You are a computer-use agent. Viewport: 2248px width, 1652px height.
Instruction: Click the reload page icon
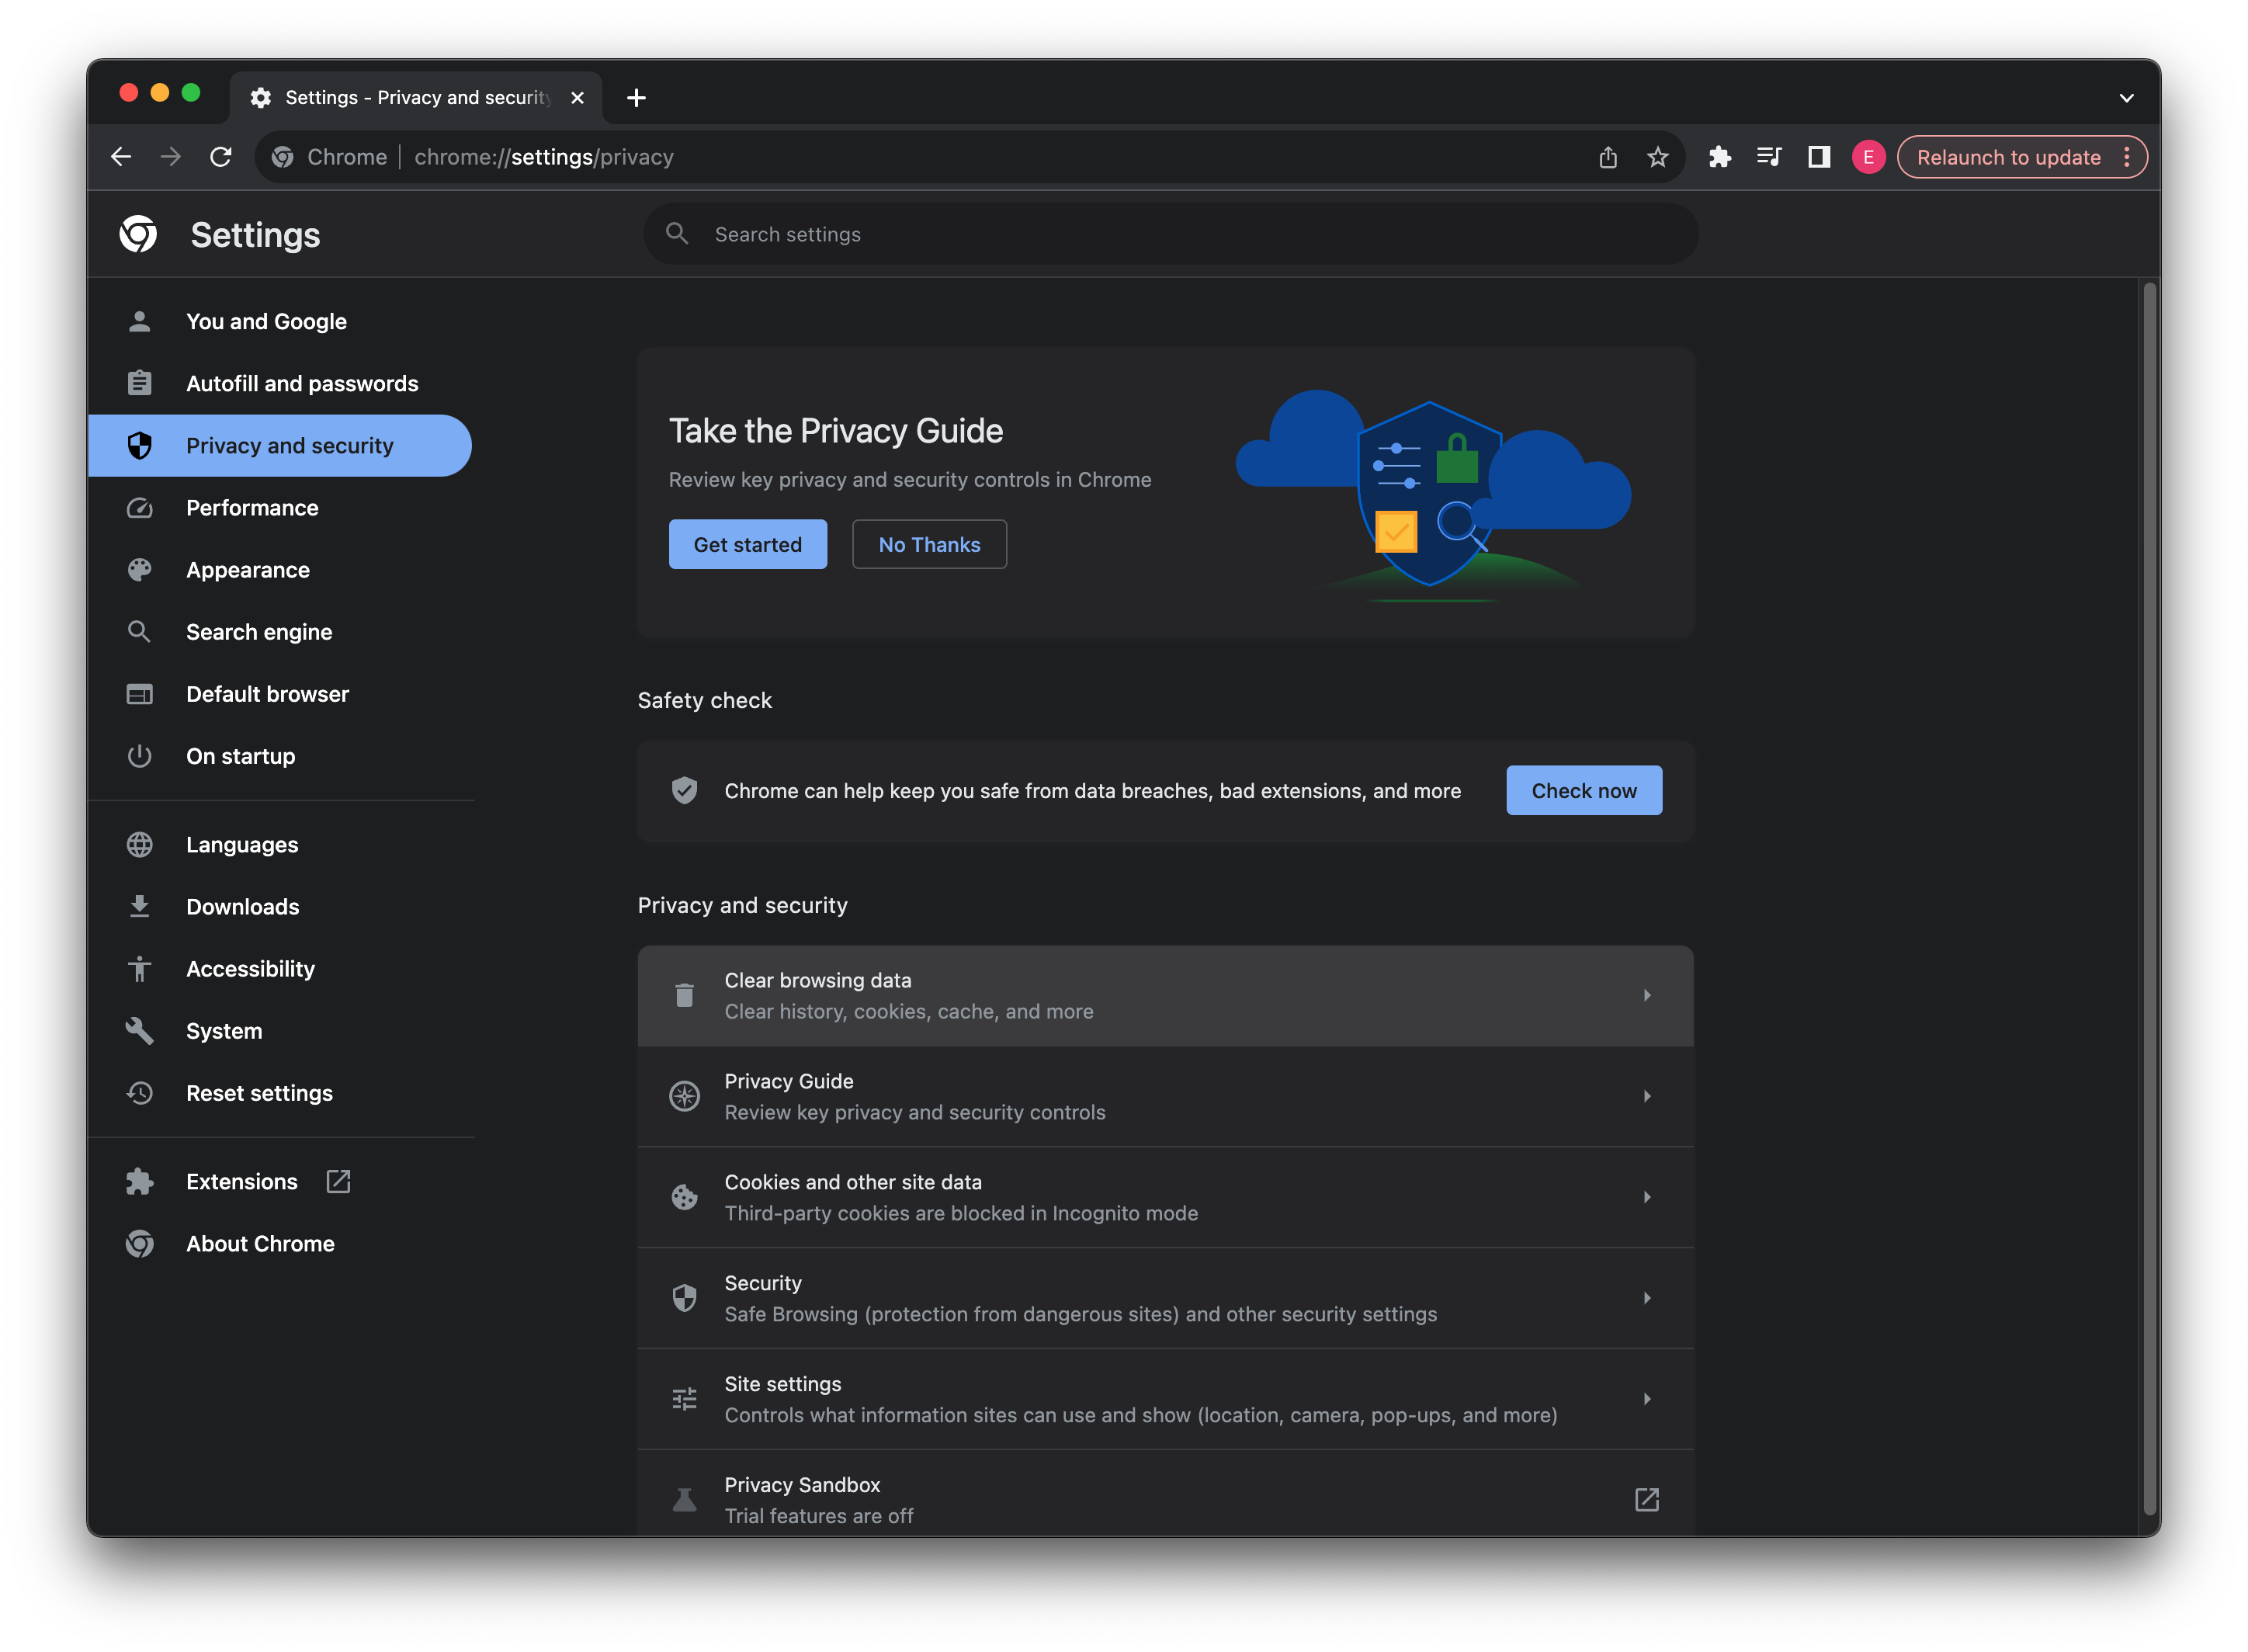tap(221, 157)
